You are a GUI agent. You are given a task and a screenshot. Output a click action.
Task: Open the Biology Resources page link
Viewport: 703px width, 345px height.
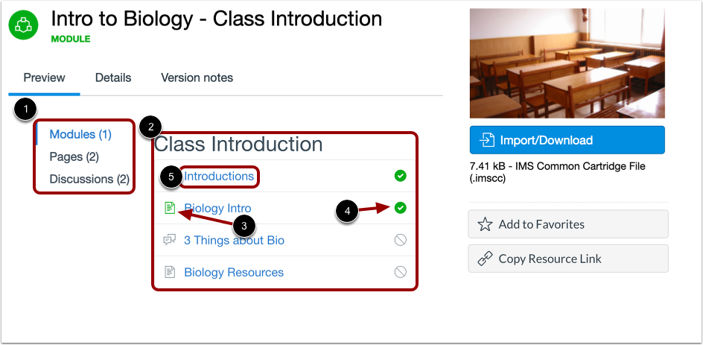click(x=234, y=273)
